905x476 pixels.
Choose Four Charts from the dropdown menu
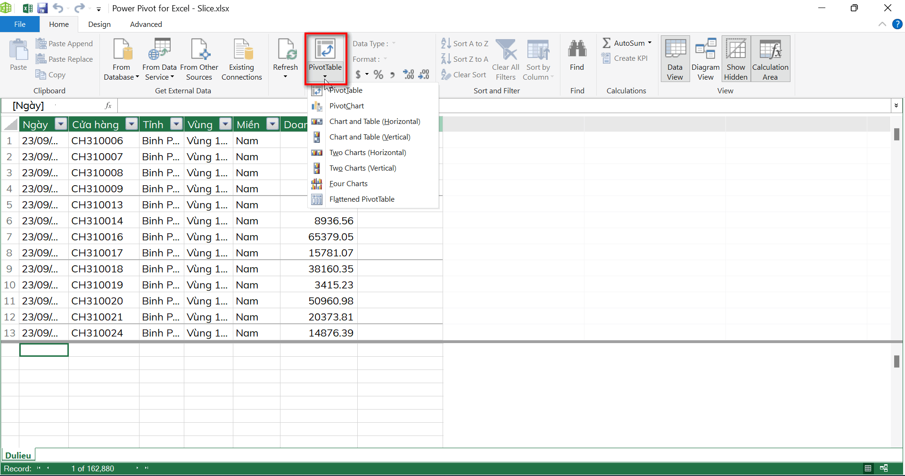tap(348, 184)
